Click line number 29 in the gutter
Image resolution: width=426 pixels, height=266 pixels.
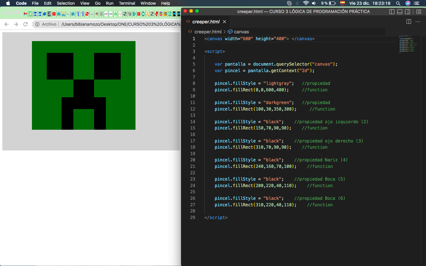(193, 218)
